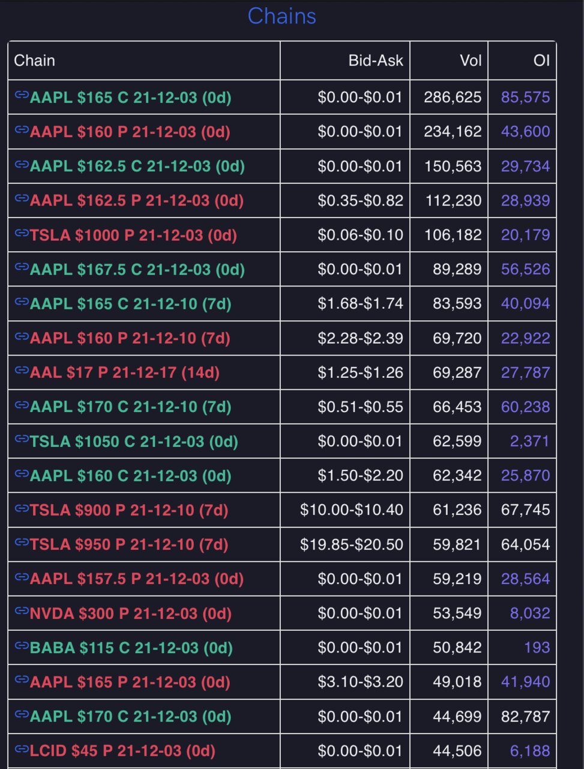
Task: Click link icon beside AAL $17 P 21-12-17
Action: (x=22, y=370)
